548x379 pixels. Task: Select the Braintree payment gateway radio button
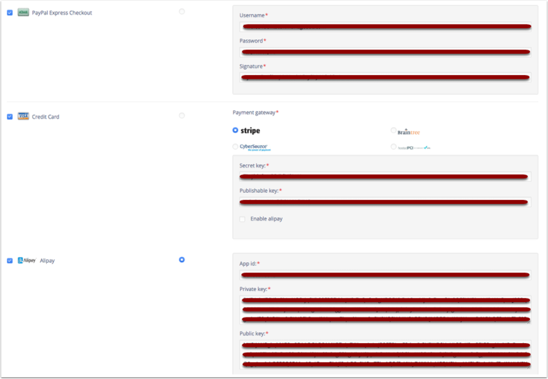click(x=394, y=130)
